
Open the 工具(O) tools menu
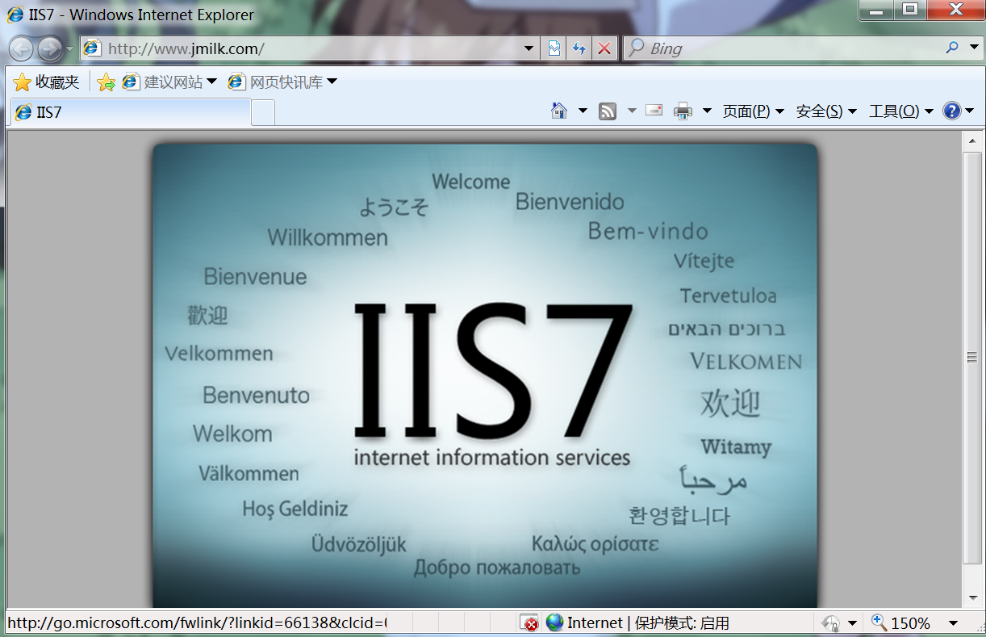point(900,111)
